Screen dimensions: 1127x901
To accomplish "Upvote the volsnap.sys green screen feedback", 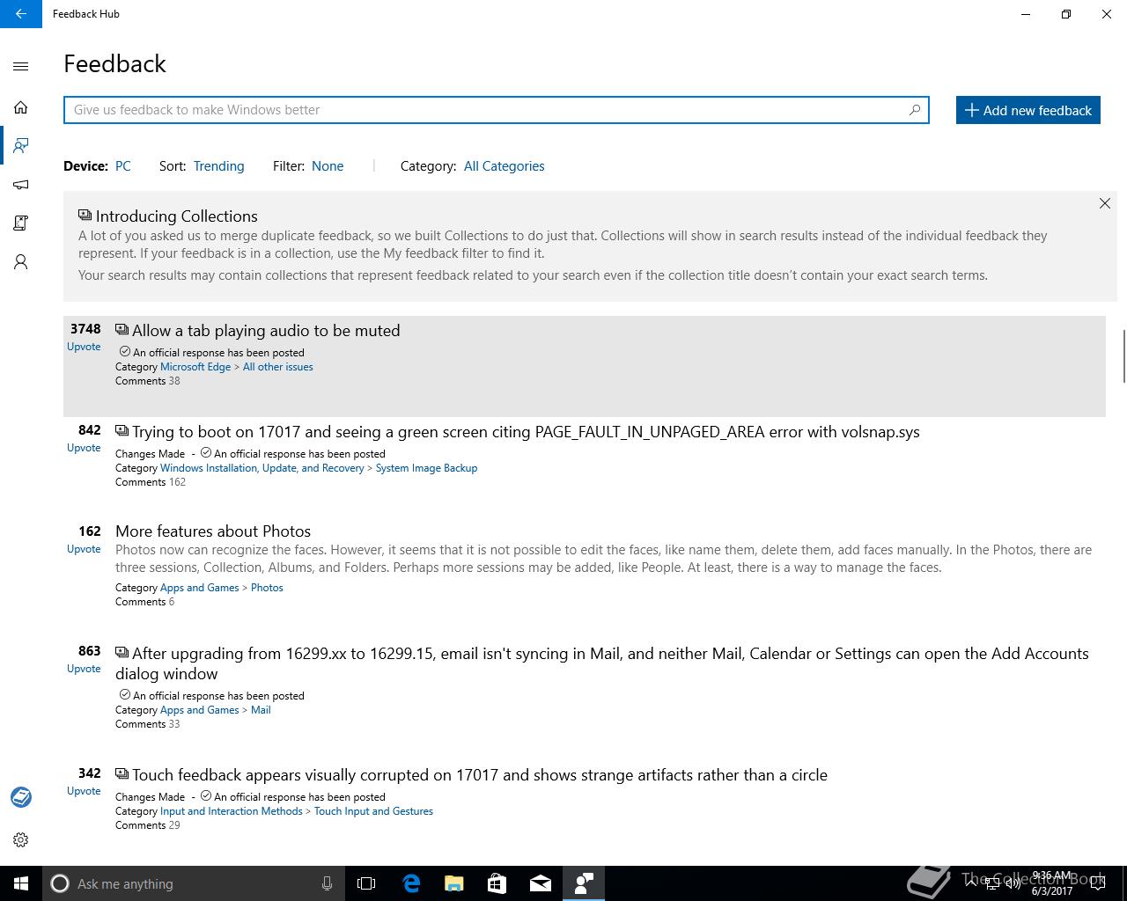I will [x=84, y=448].
